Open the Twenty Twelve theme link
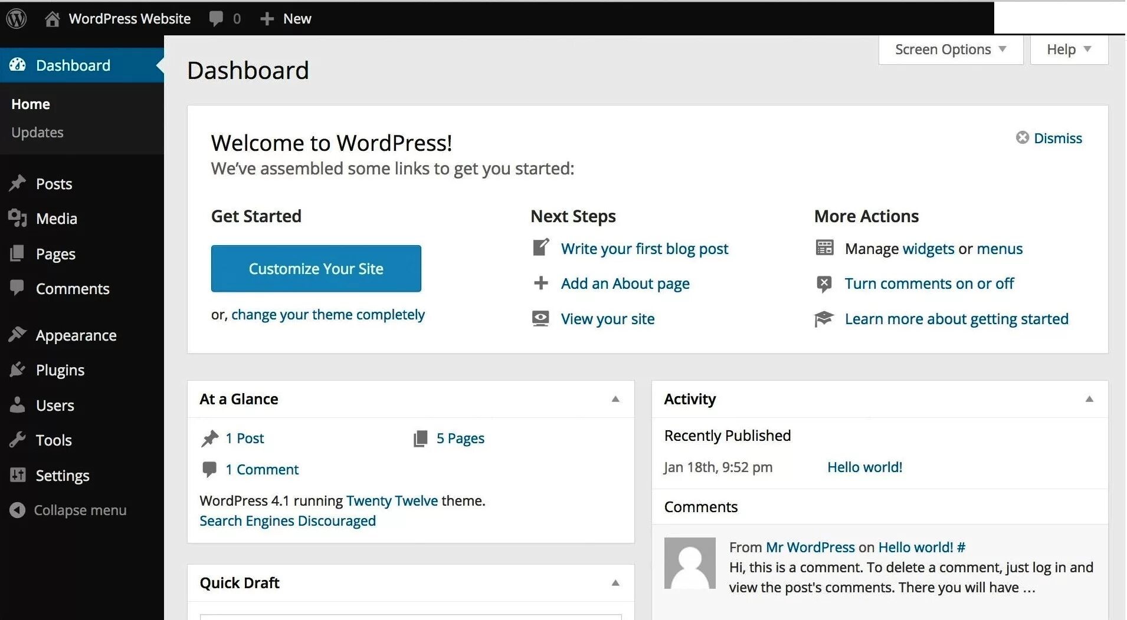 [x=392, y=500]
